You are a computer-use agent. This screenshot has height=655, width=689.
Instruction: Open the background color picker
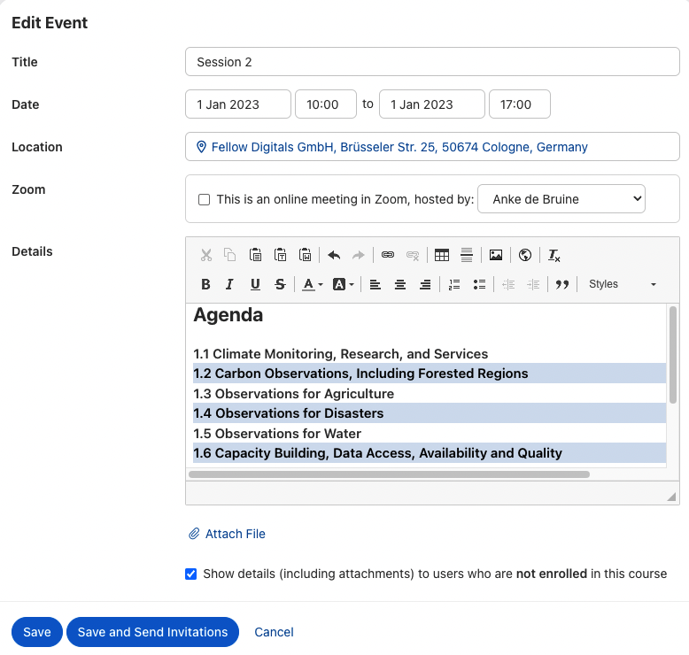click(344, 284)
